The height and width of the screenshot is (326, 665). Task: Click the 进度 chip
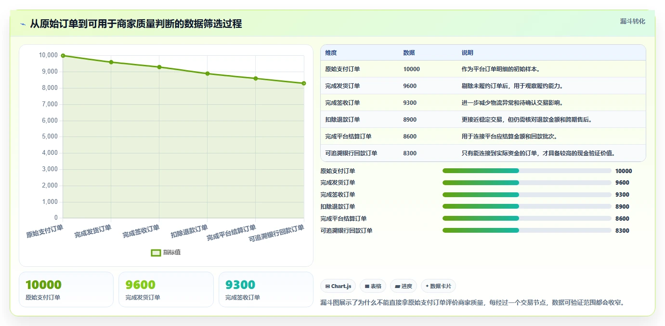[x=404, y=286]
